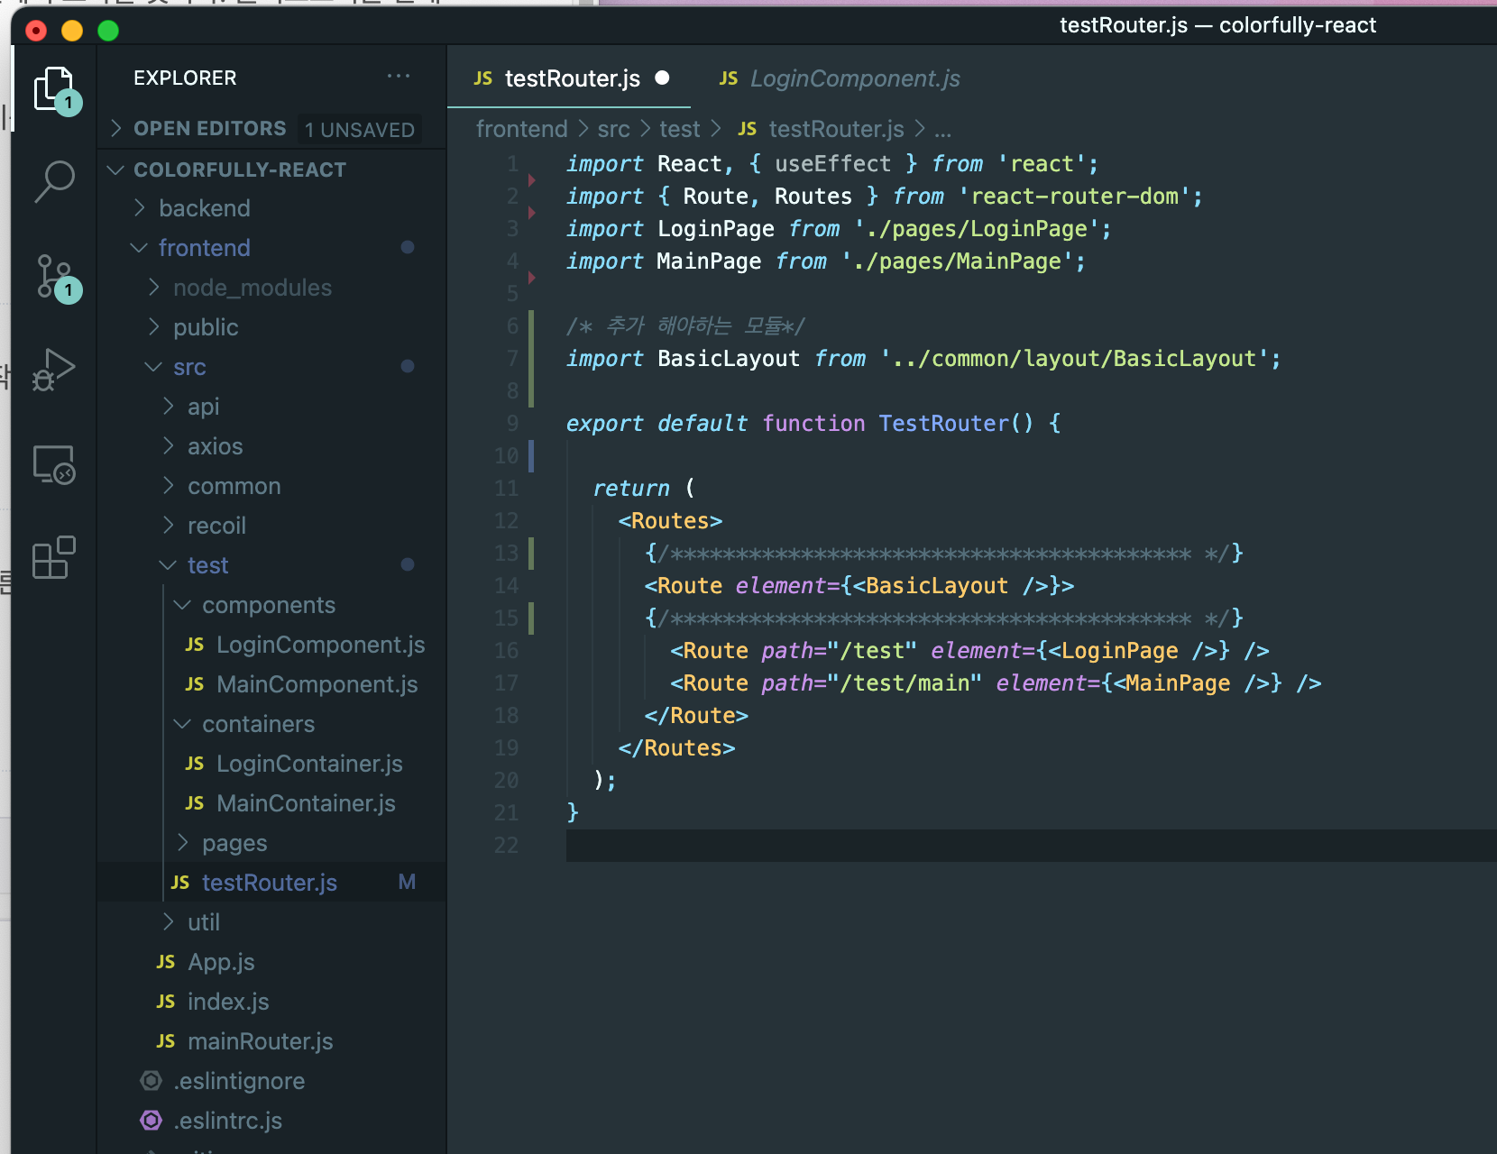Viewport: 1497px width, 1154px height.
Task: Click line number 10 in the gutter
Action: pos(506,456)
